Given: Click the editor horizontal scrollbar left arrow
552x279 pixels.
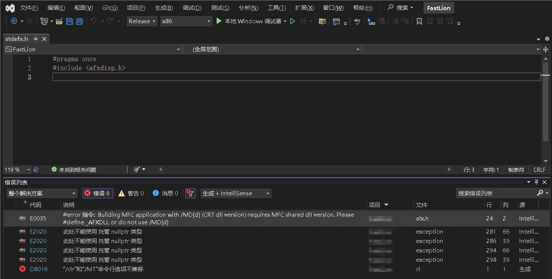Looking at the screenshot, I should pos(161,169).
